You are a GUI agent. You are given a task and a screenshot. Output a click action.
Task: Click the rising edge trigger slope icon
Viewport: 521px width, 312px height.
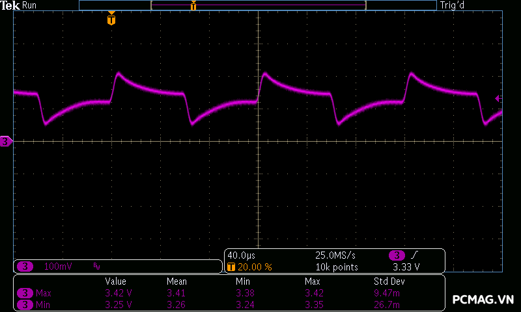pos(414,255)
